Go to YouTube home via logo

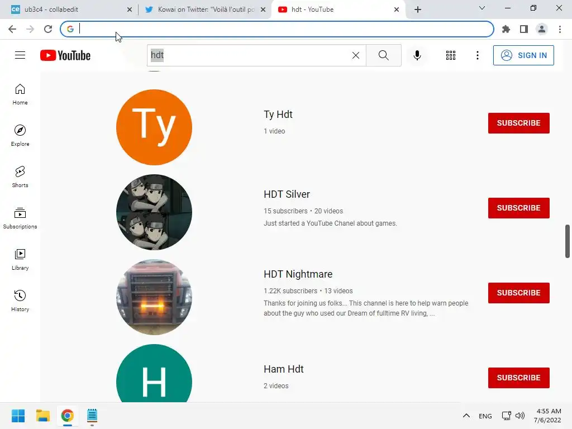[65, 55]
